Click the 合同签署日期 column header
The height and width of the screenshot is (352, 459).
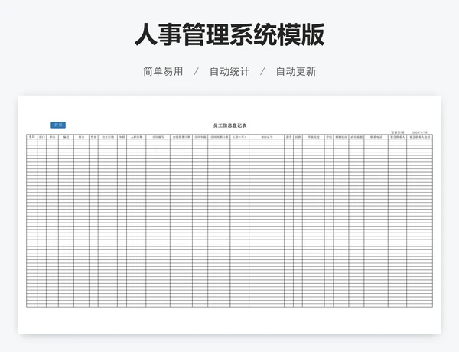181,137
